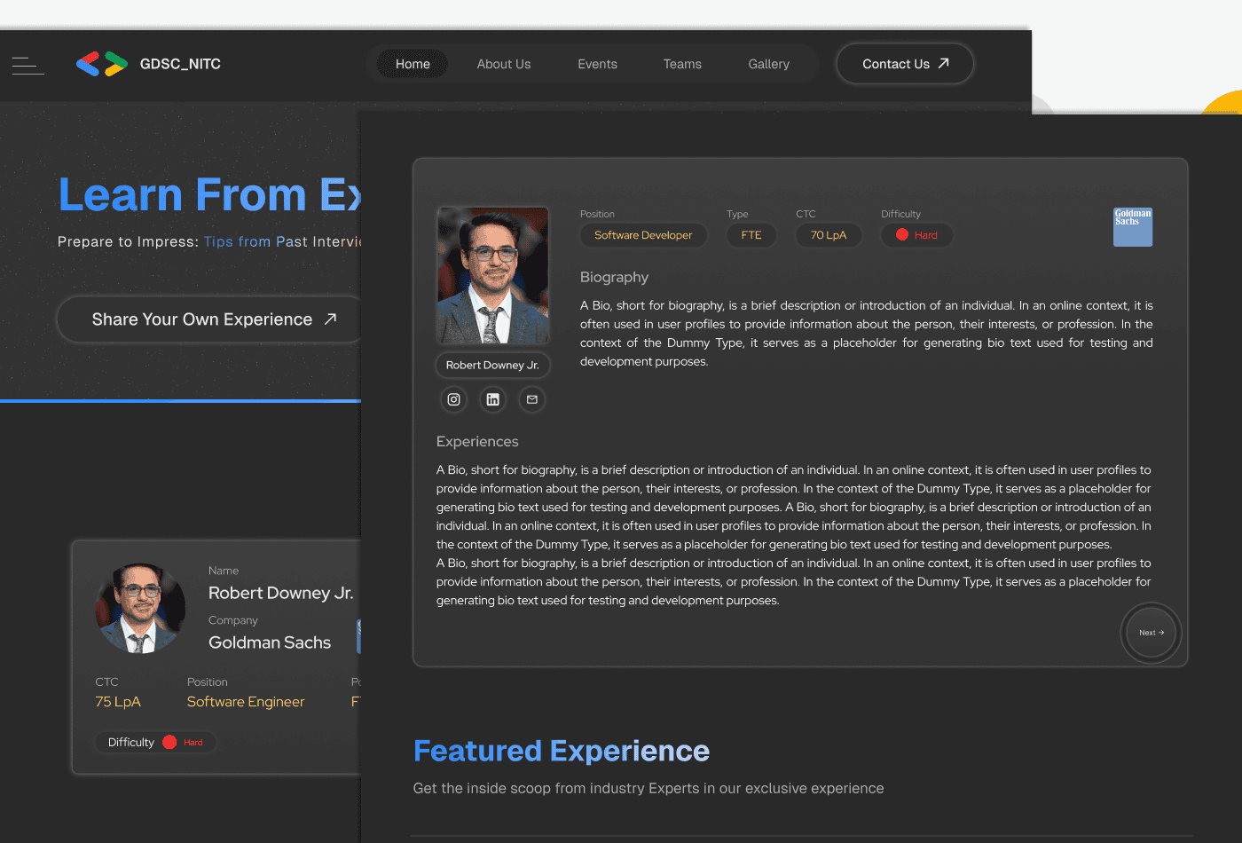
Task: Open Robert Downey Jr.'s Instagram icon
Action: pyautogui.click(x=453, y=399)
